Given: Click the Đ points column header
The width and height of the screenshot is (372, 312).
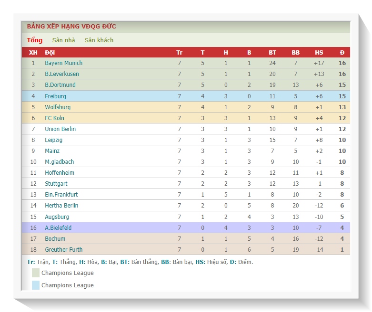Looking at the screenshot, I should click(x=342, y=53).
